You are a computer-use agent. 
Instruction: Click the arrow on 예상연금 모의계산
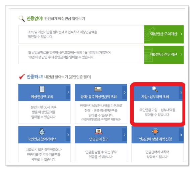[181, 34]
